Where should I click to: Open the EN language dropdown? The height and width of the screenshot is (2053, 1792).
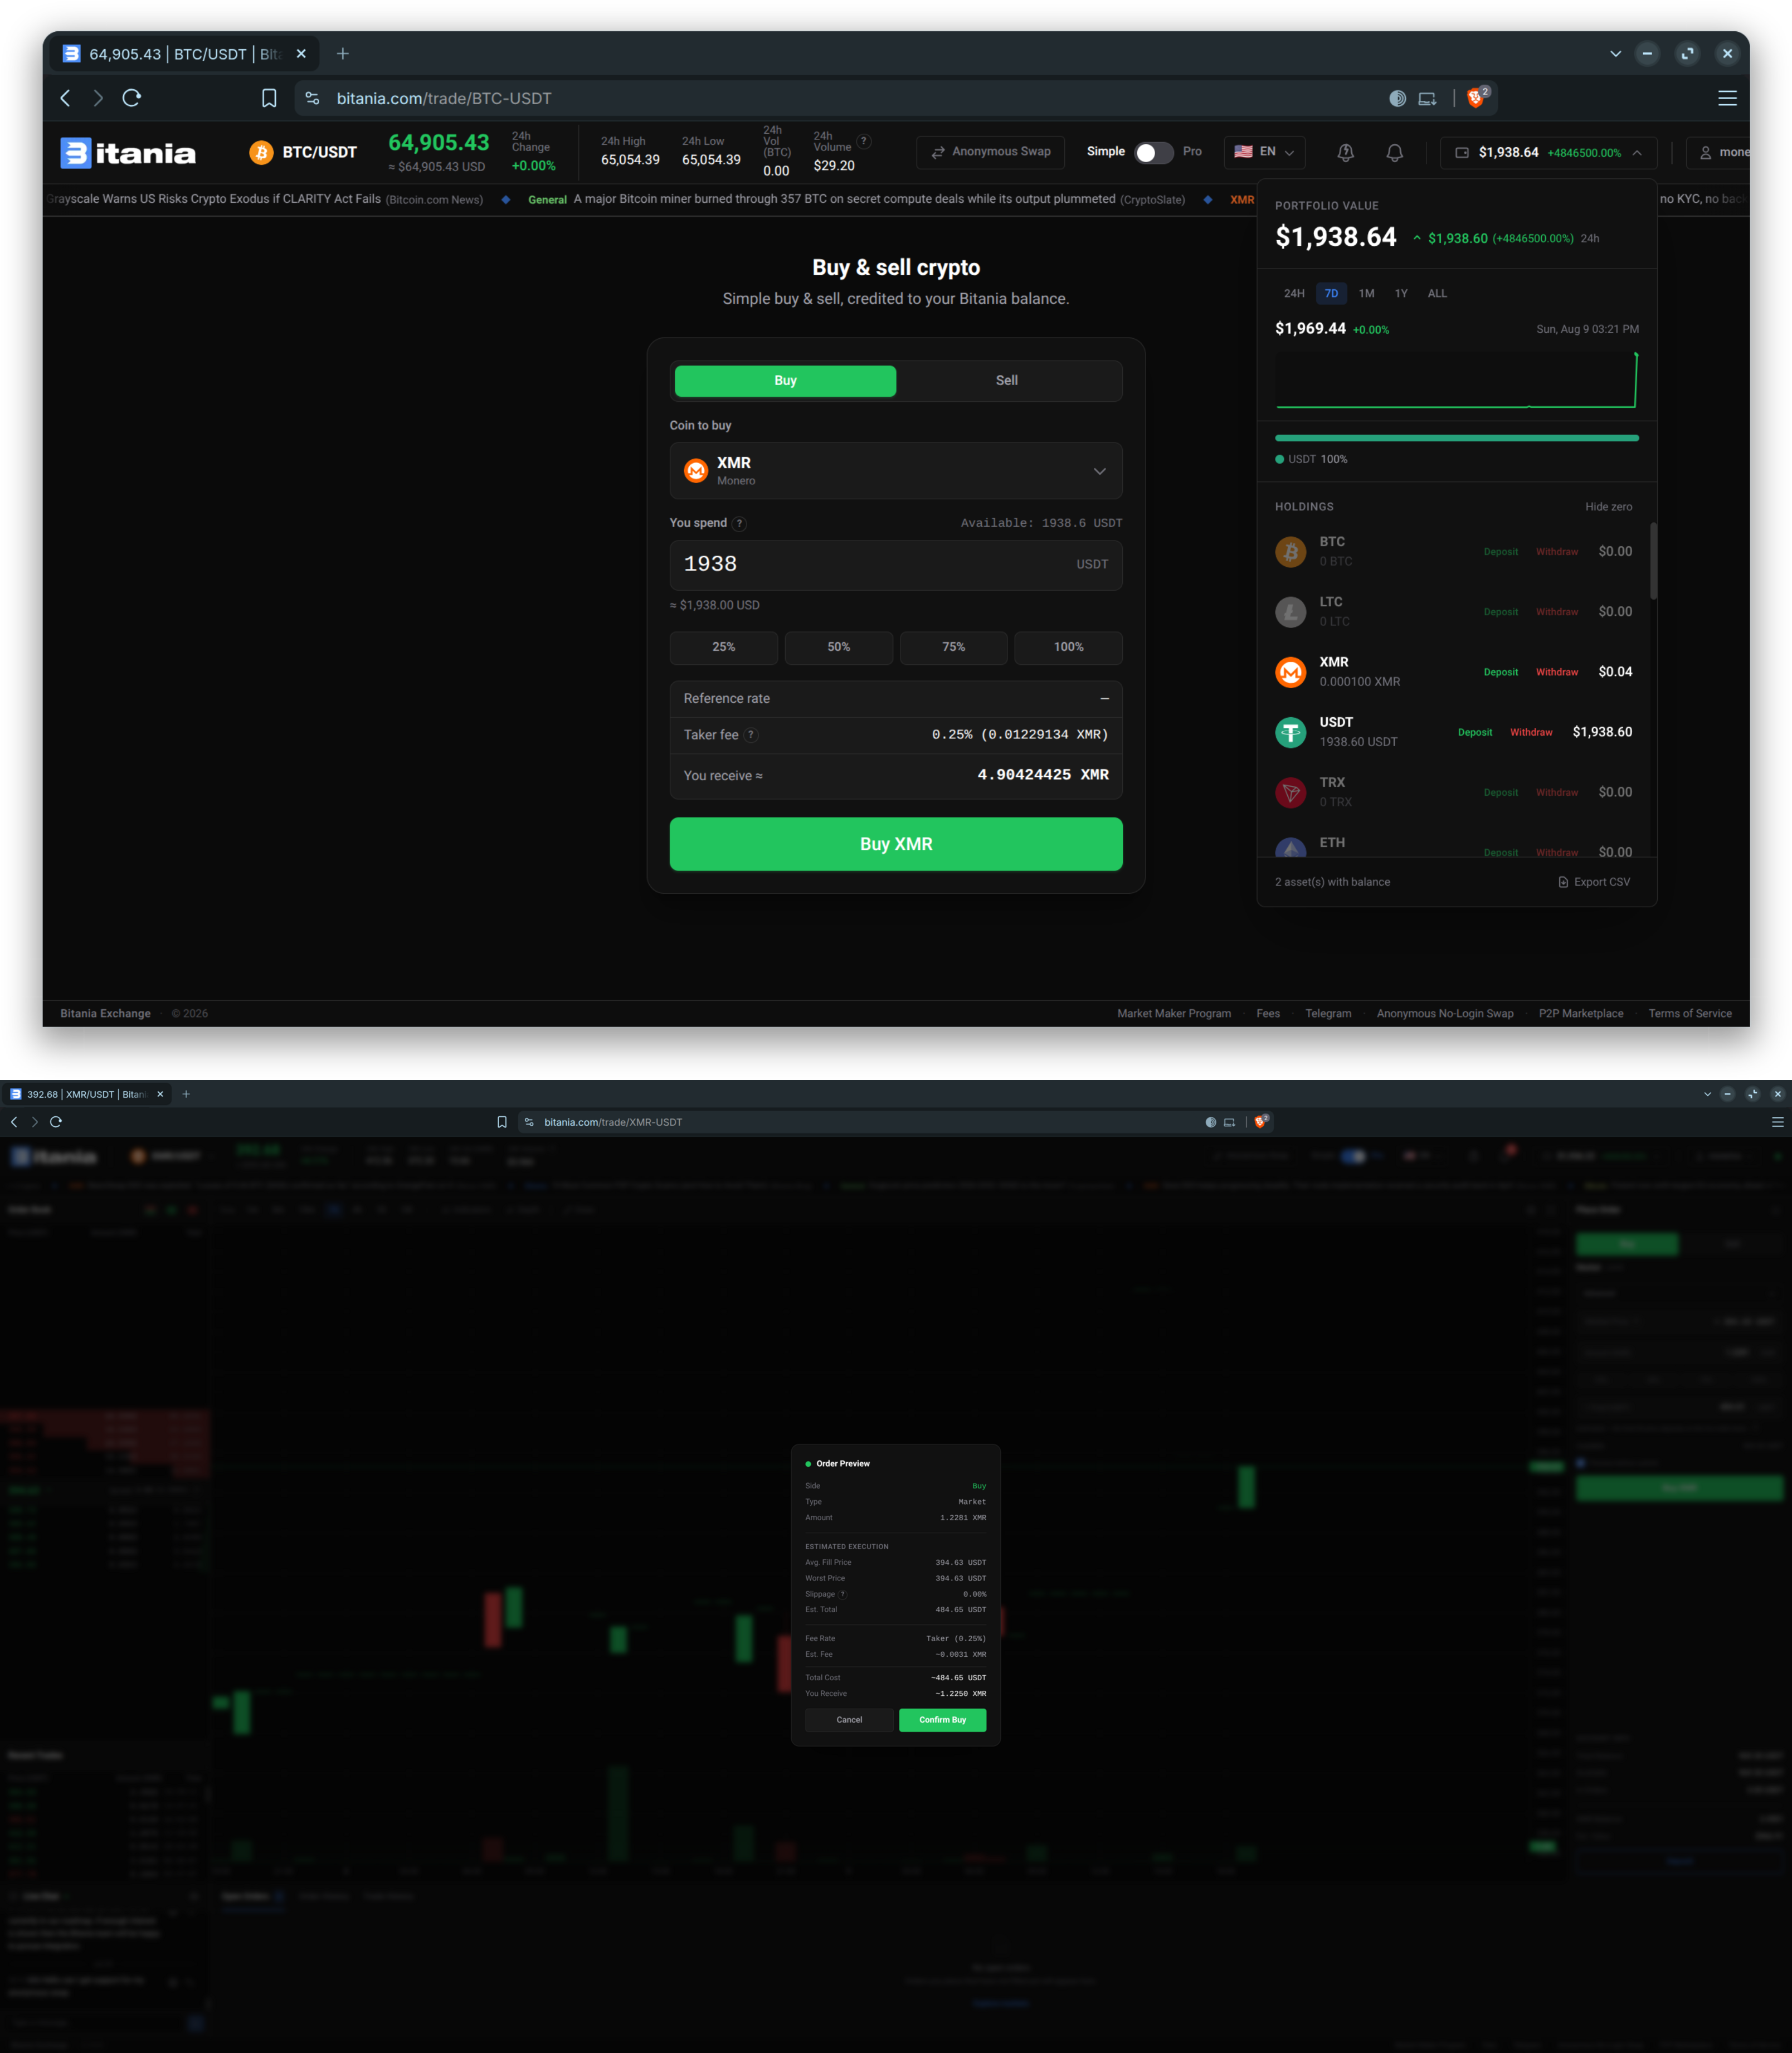[1264, 152]
